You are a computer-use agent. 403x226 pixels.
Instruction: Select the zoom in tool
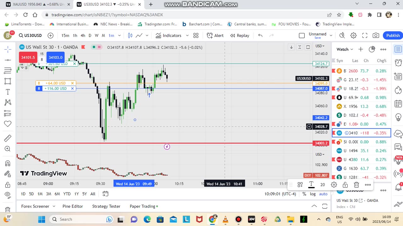click(x=8, y=149)
